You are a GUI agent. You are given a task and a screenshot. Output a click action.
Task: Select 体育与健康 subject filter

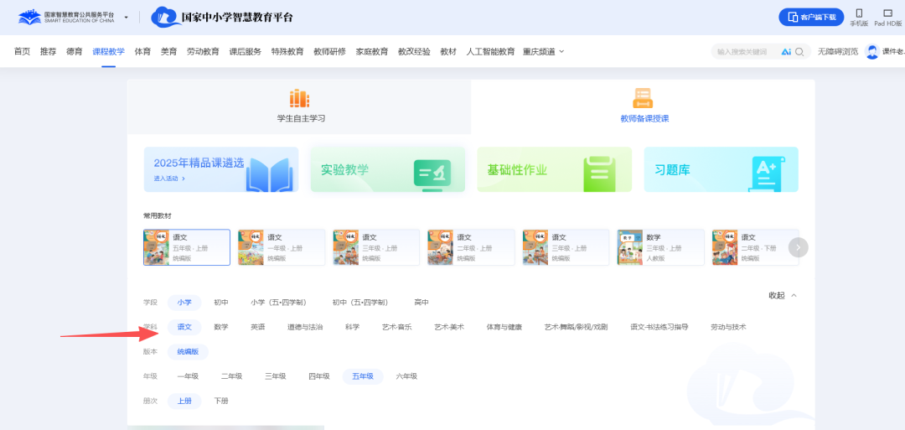pyautogui.click(x=504, y=327)
